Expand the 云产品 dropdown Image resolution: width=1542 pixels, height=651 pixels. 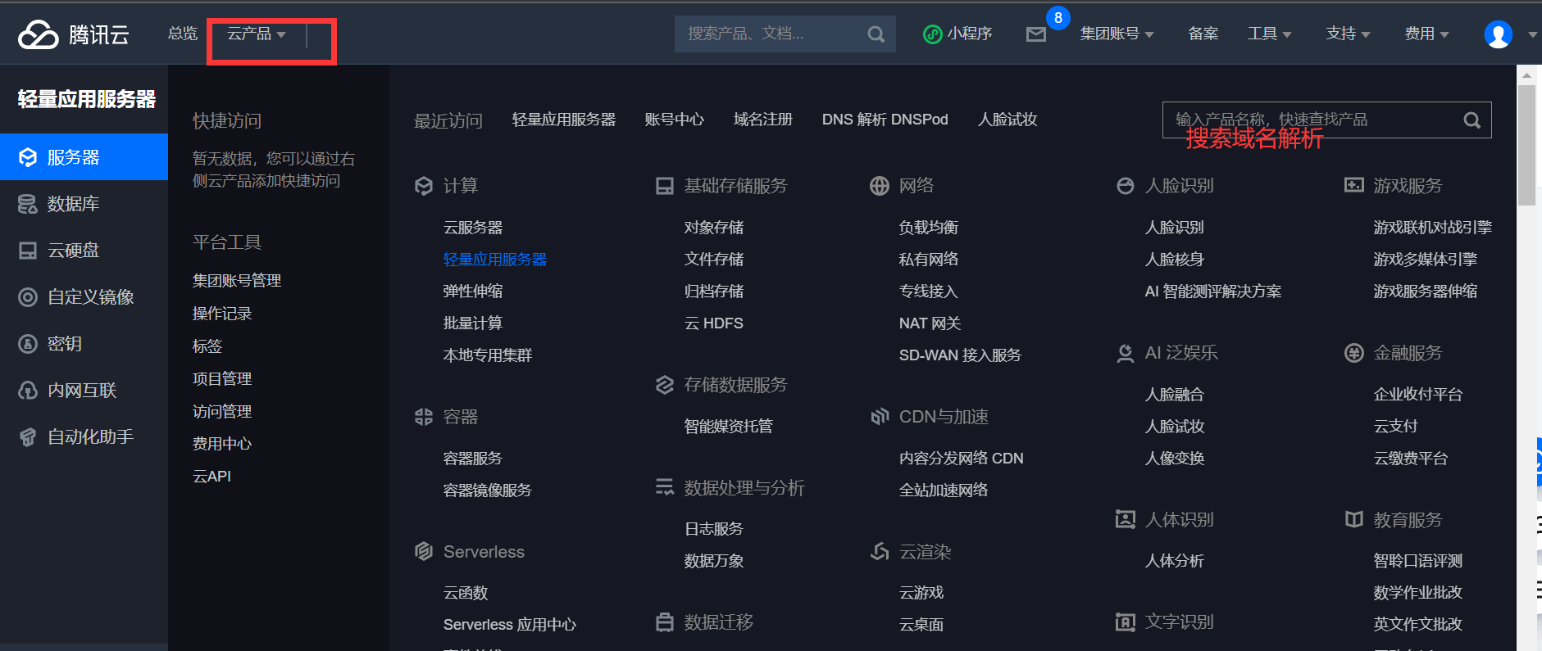coord(257,34)
